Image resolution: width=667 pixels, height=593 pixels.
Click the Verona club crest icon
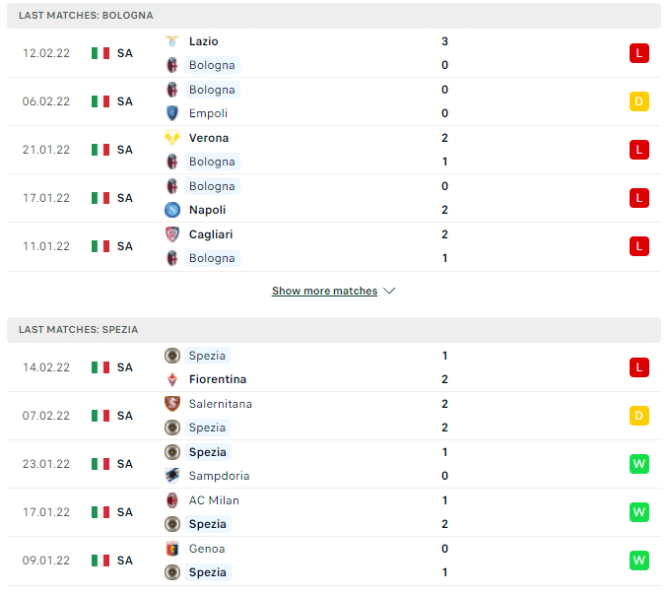[x=171, y=138]
